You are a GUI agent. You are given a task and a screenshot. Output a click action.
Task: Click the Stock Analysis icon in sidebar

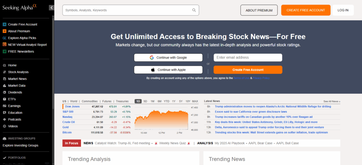[4, 72]
